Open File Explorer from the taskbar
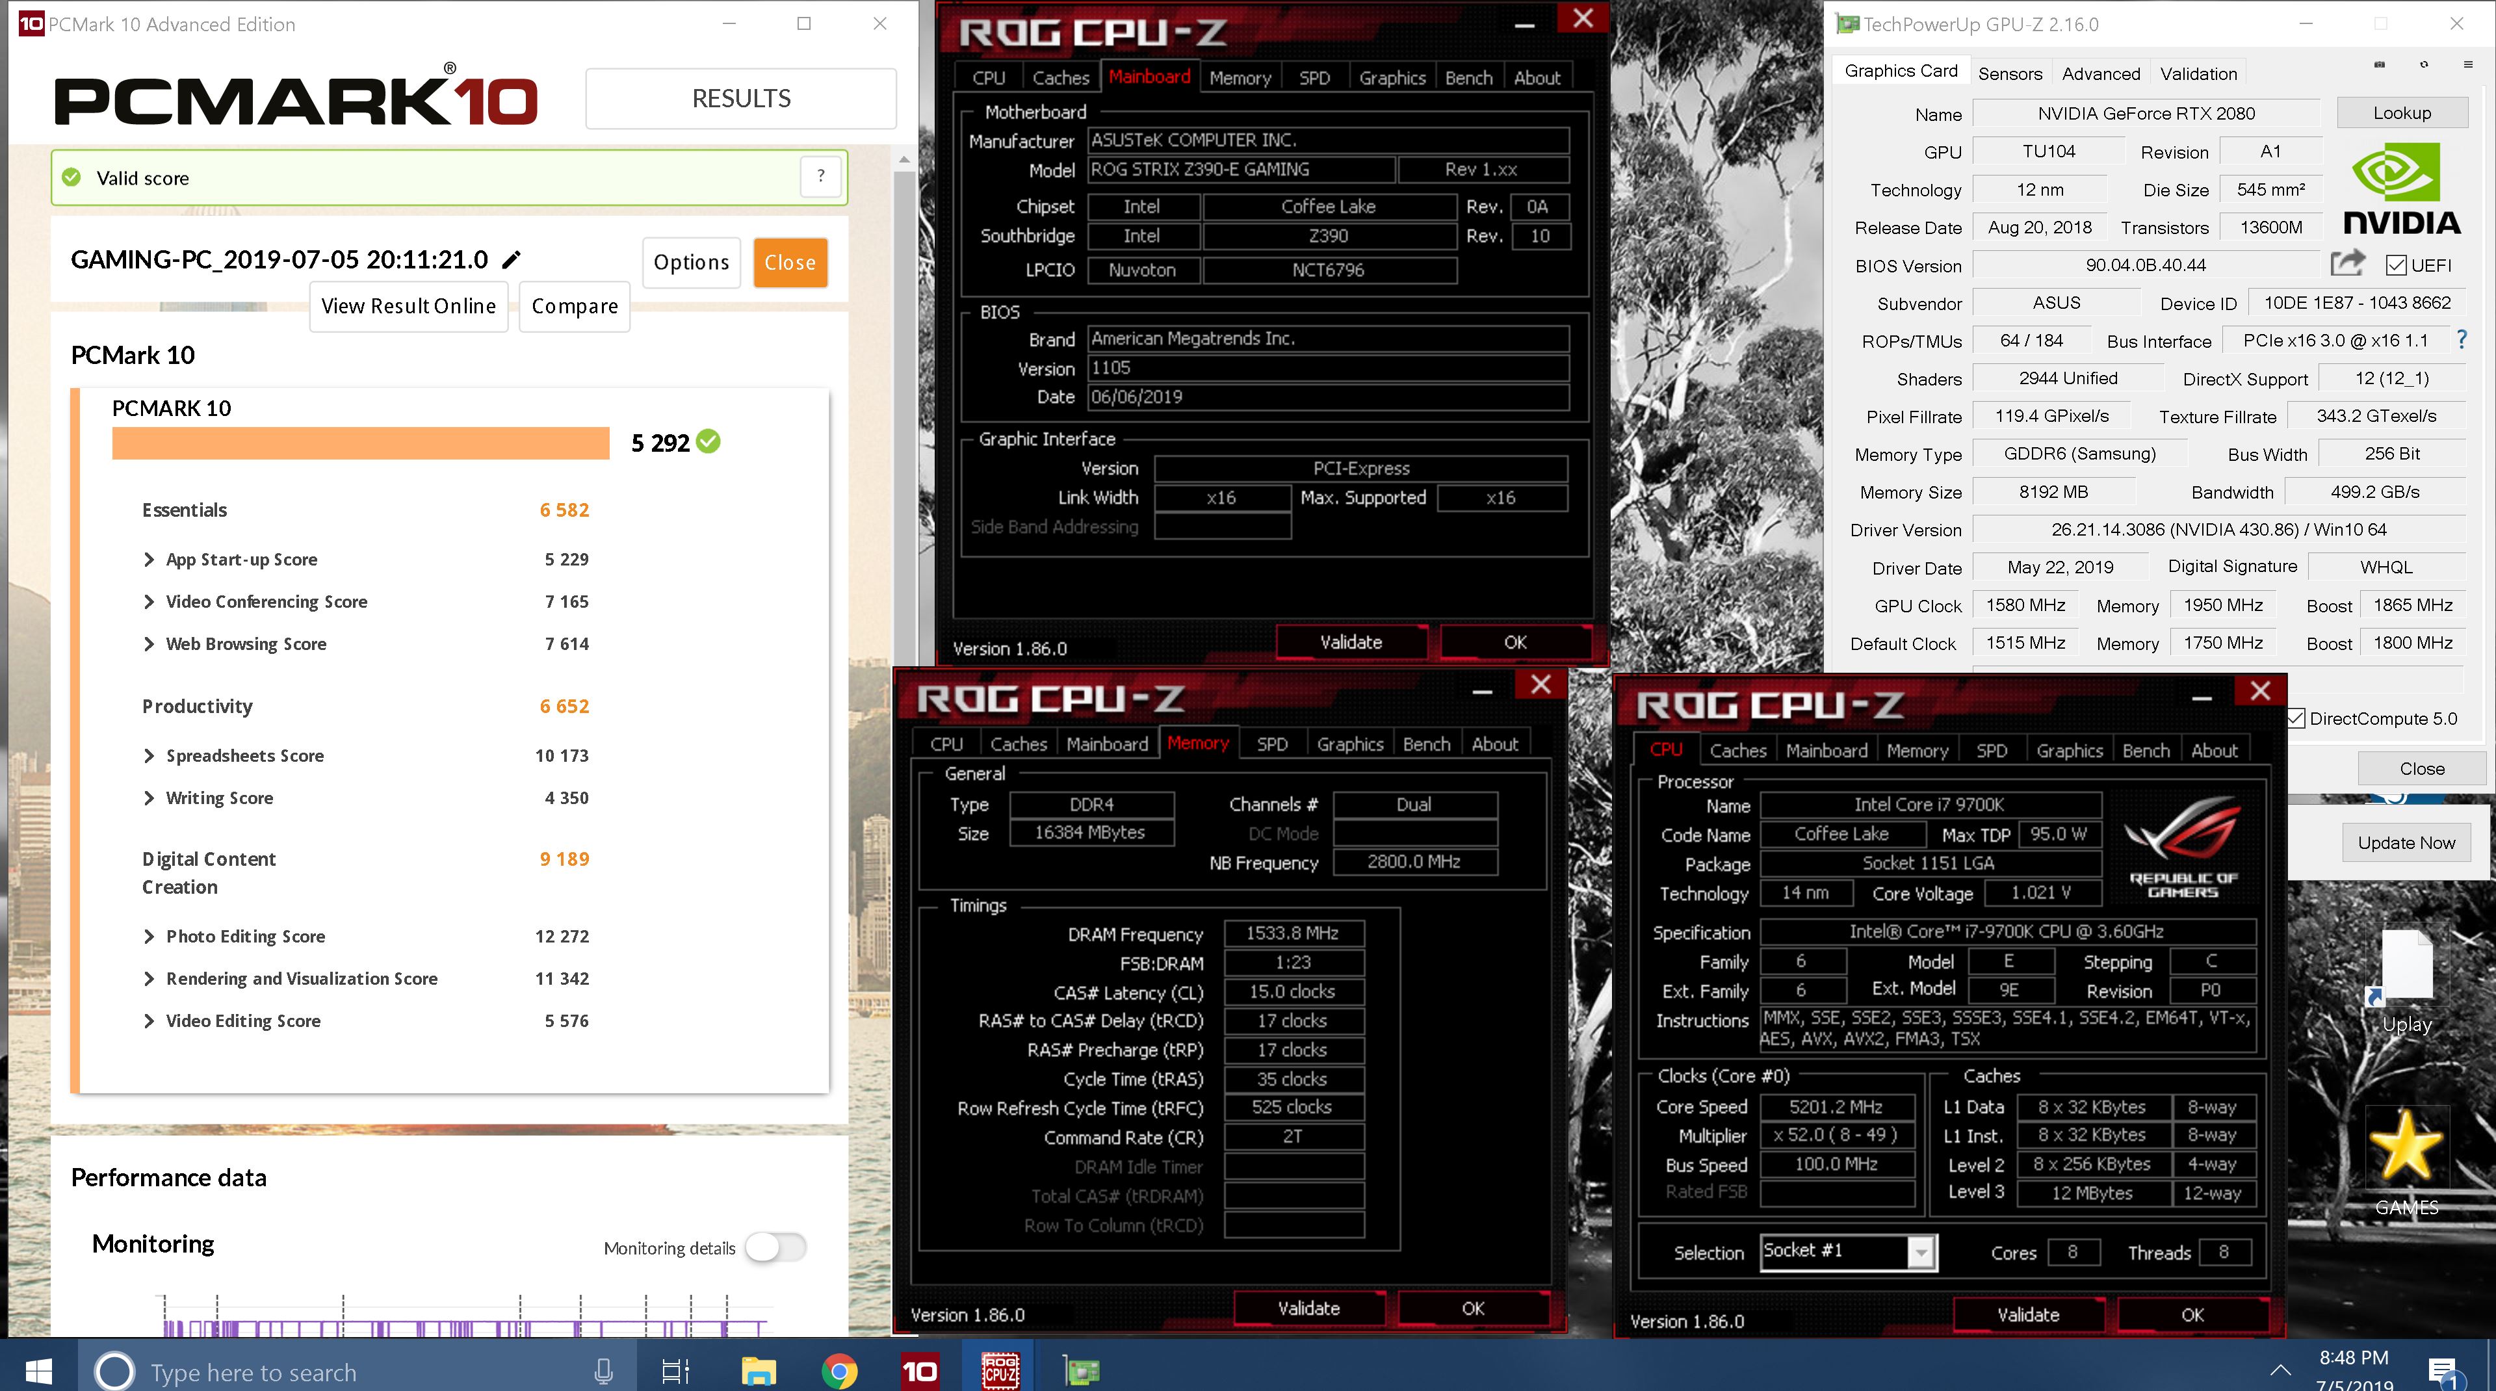 coord(759,1371)
